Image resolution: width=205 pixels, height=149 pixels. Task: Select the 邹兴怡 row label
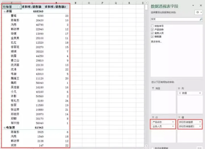(15, 123)
